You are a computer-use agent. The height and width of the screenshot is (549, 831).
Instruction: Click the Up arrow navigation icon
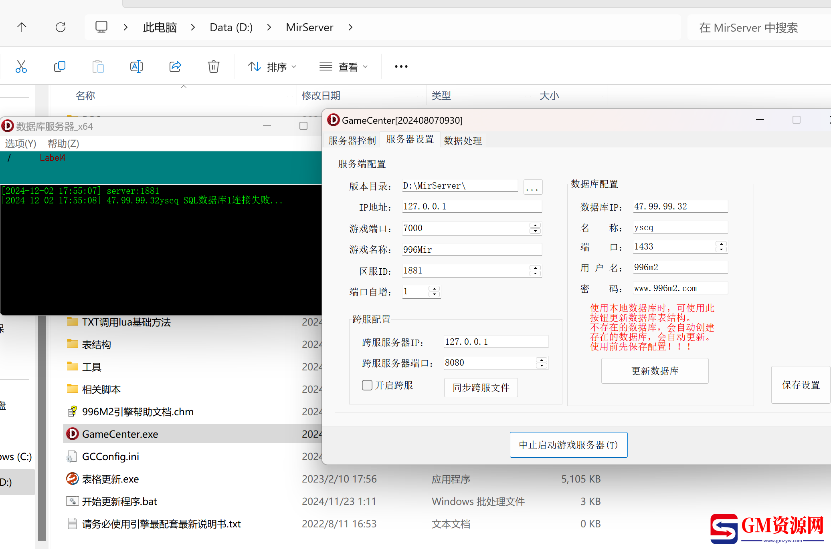(22, 27)
